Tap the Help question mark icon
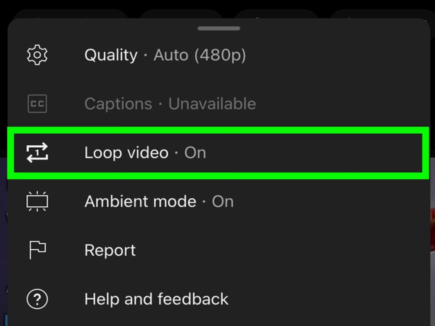Screen dimensions: 435x326 pos(37,299)
